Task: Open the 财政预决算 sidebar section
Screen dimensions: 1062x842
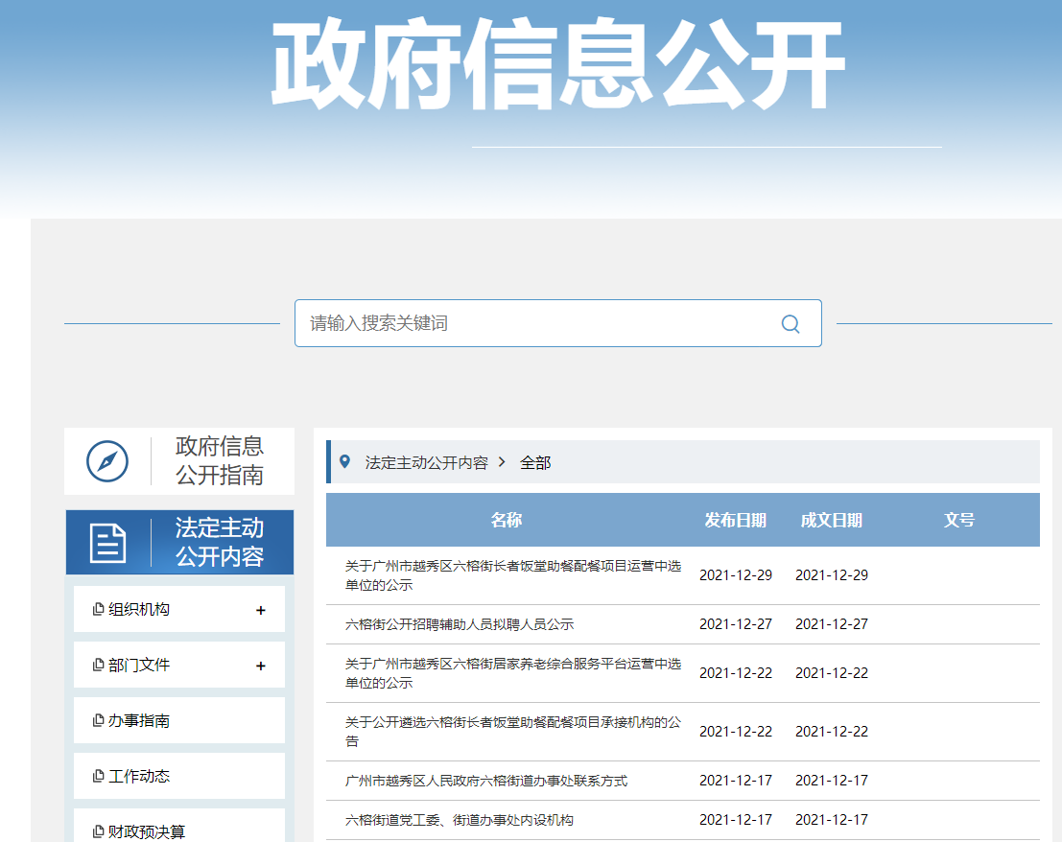Action: point(147,831)
